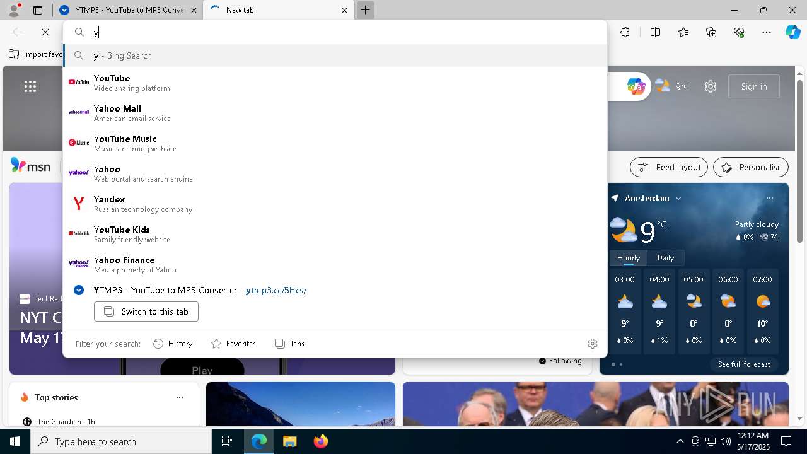The image size is (807, 454).
Task: Filter search by History
Action: click(x=173, y=344)
